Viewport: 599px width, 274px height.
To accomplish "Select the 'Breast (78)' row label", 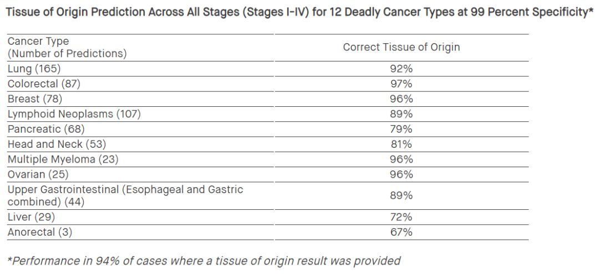I will click(34, 99).
